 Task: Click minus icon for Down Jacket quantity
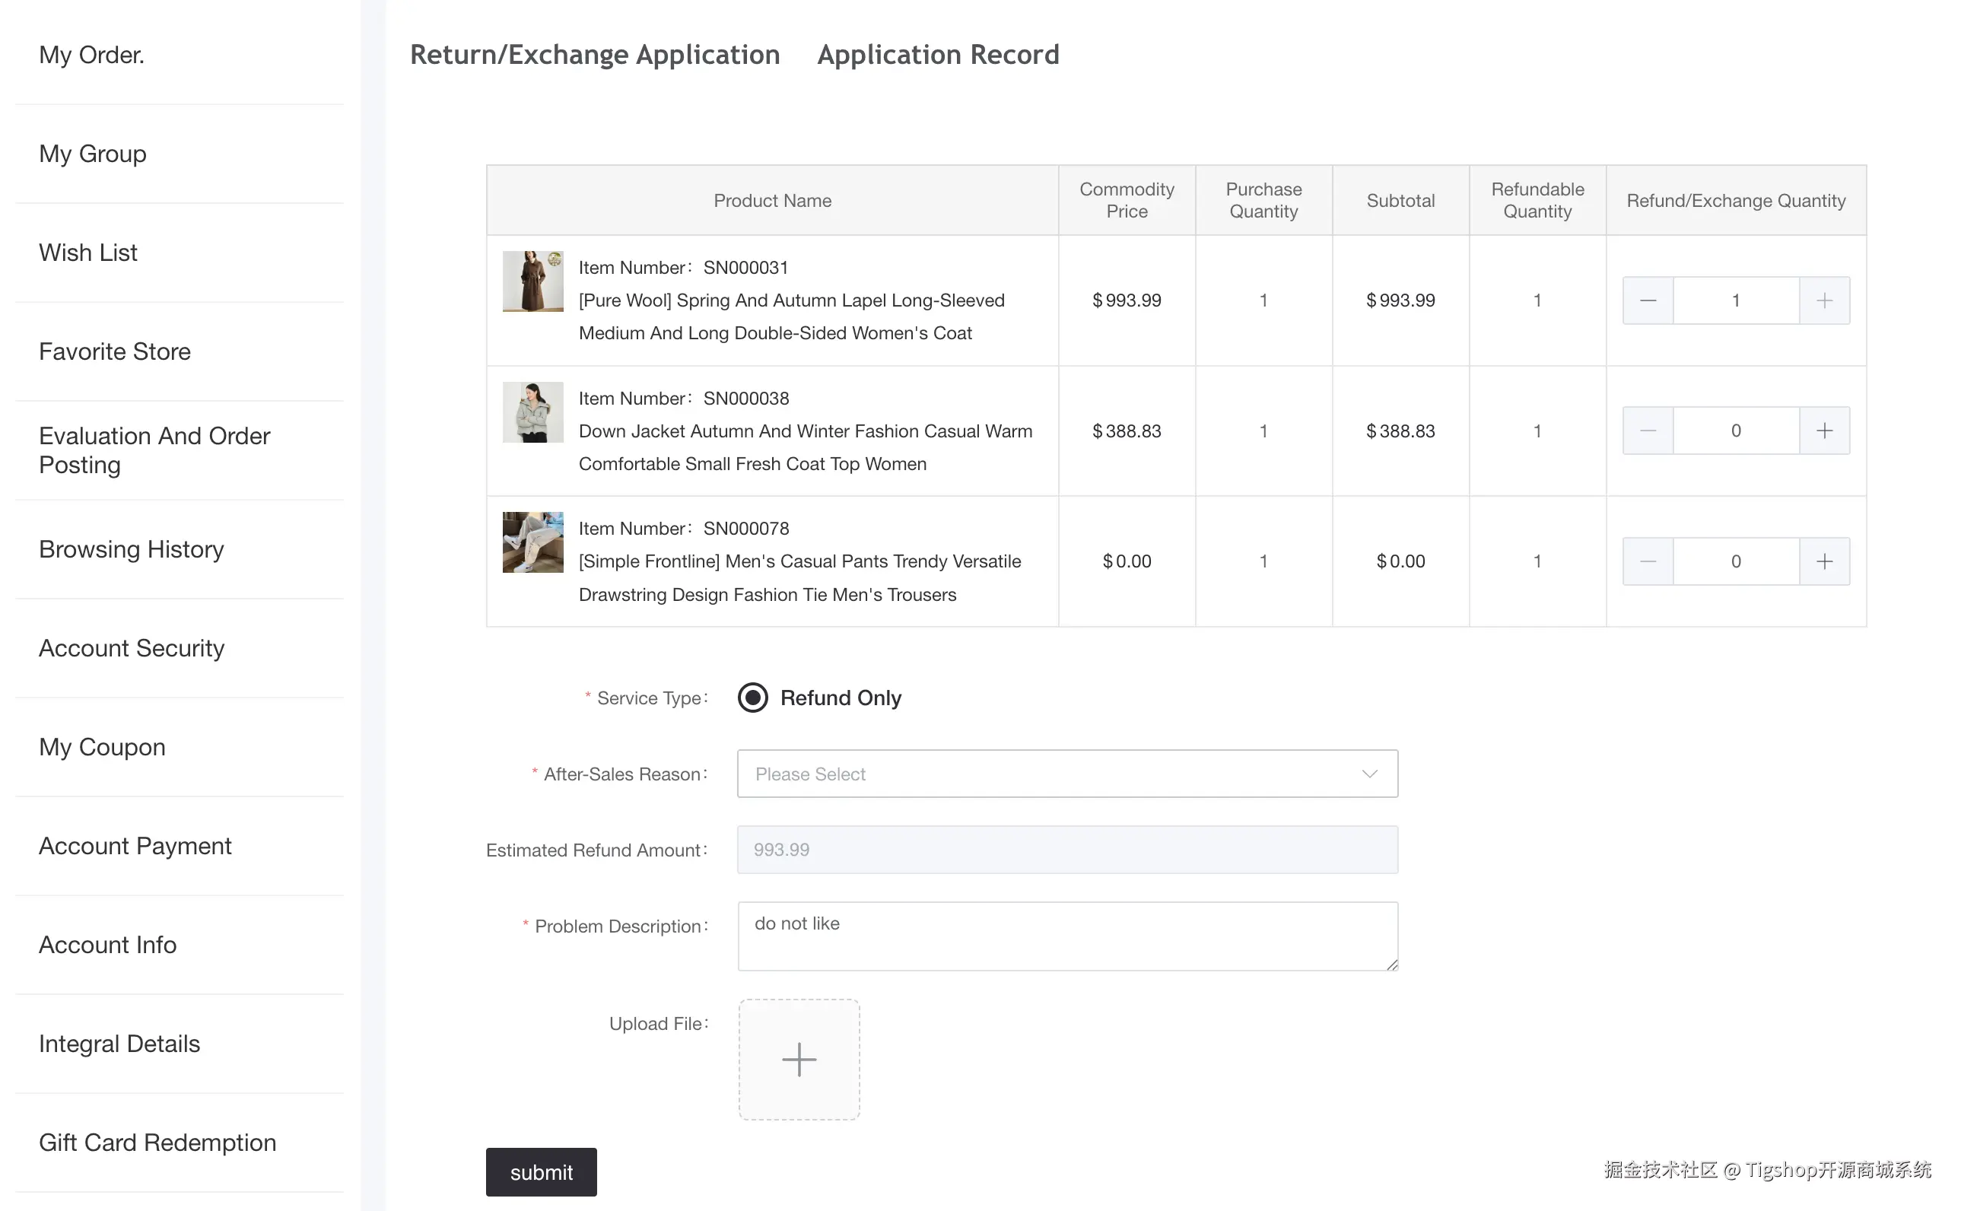[1647, 431]
